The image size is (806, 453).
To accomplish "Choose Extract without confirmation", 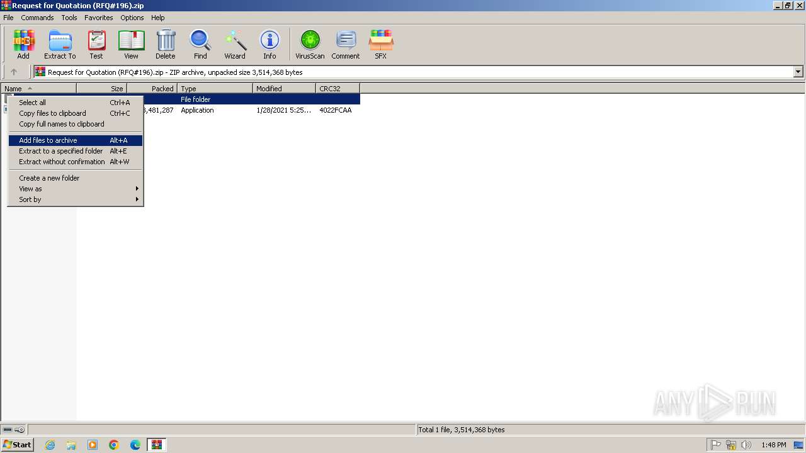I will 76,162.
